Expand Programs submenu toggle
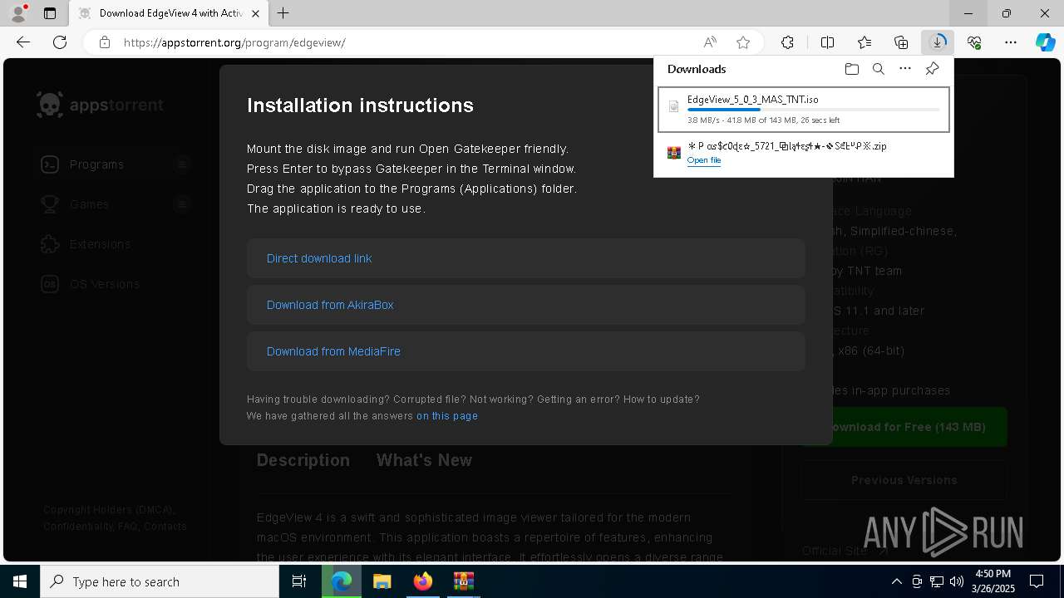Image resolution: width=1064 pixels, height=598 pixels. (182, 164)
